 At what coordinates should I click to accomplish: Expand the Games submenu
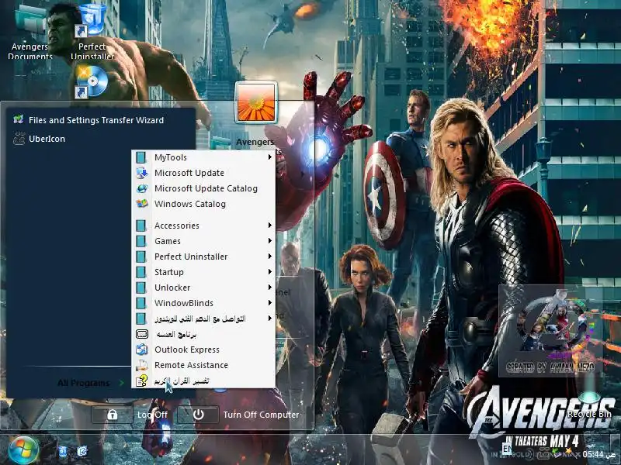click(x=203, y=241)
